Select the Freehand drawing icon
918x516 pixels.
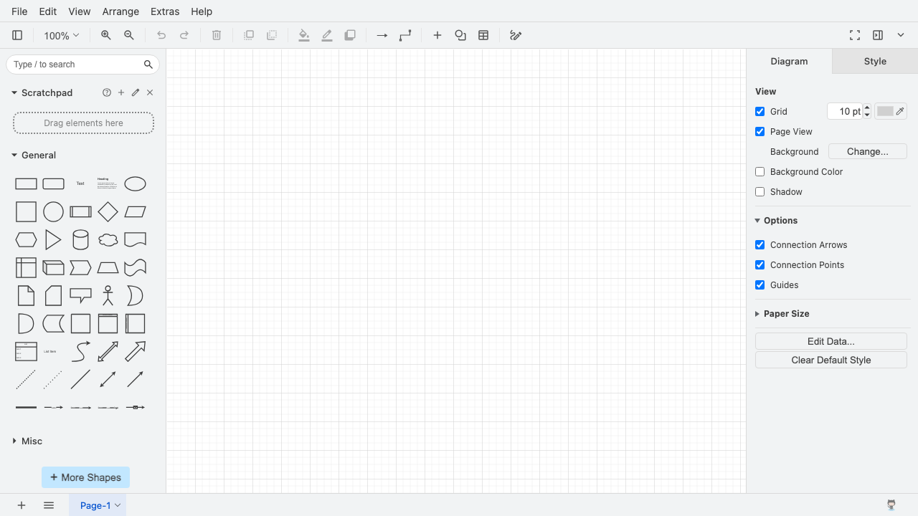[516, 35]
